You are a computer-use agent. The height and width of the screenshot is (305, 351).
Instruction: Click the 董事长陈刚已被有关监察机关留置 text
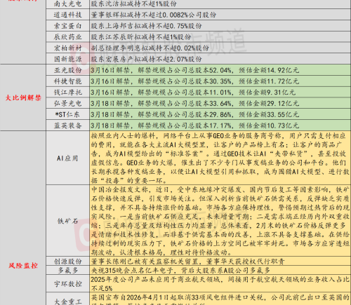click(x=187, y=262)
